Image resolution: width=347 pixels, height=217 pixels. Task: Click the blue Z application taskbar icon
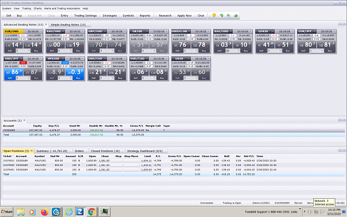80,212
